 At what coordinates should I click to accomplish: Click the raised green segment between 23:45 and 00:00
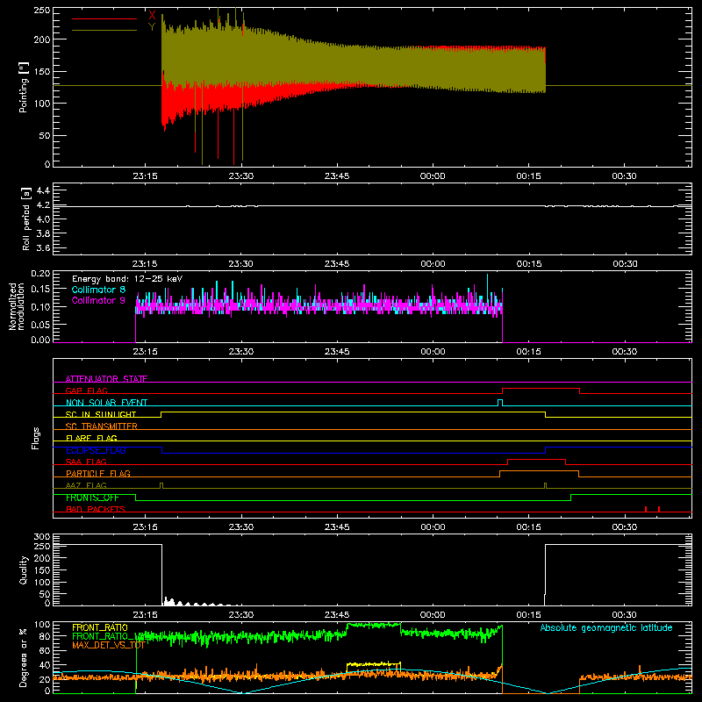point(374,625)
